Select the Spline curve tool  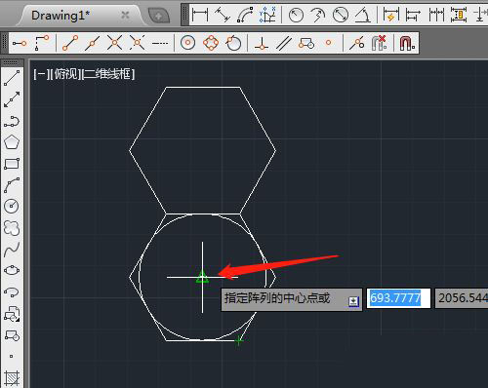click(12, 250)
